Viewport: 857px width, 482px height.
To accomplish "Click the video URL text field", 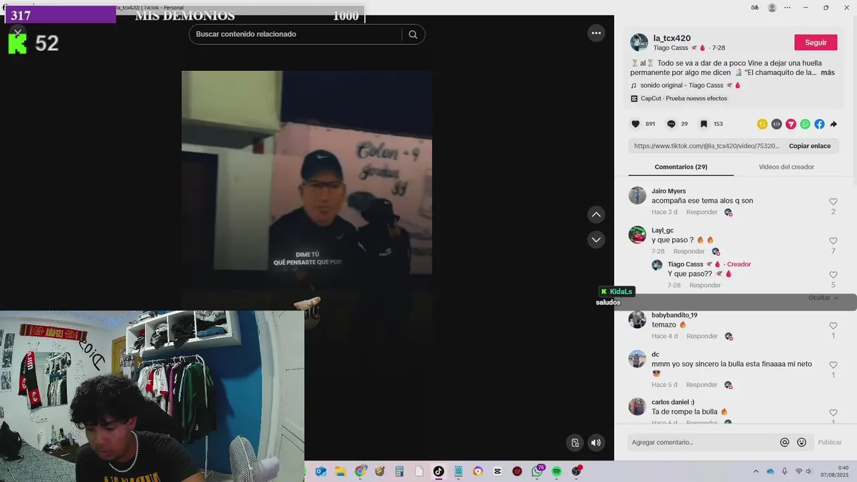I will 706,146.
